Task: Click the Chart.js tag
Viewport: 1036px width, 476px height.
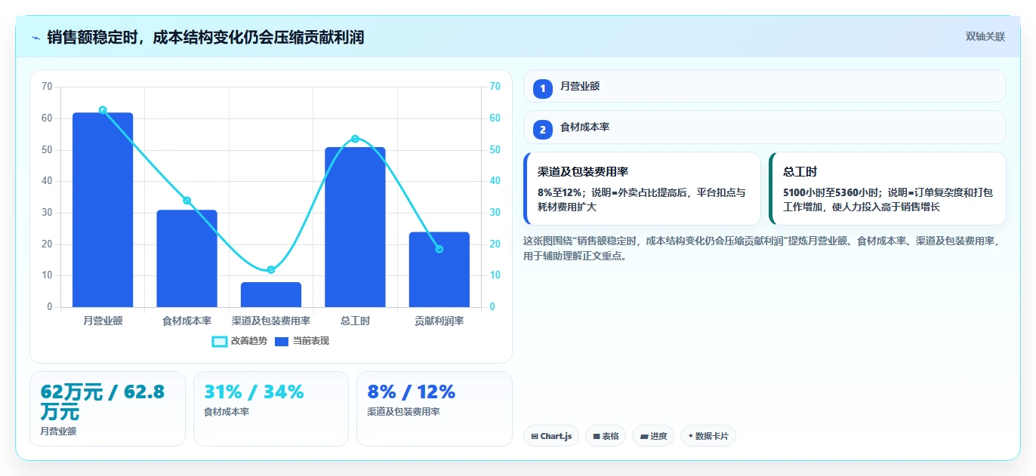Action: tap(551, 436)
